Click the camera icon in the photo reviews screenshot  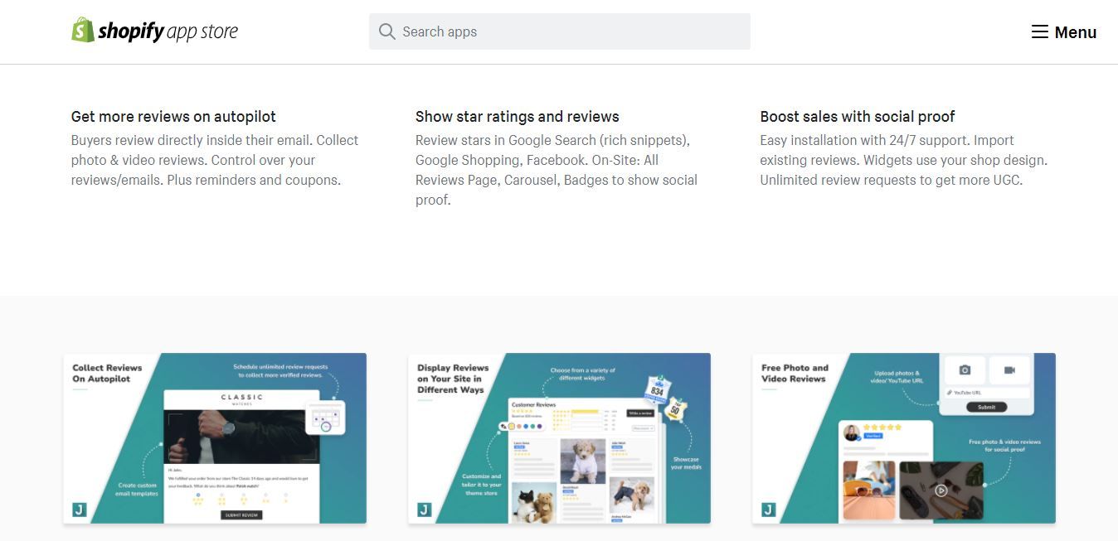coord(965,370)
